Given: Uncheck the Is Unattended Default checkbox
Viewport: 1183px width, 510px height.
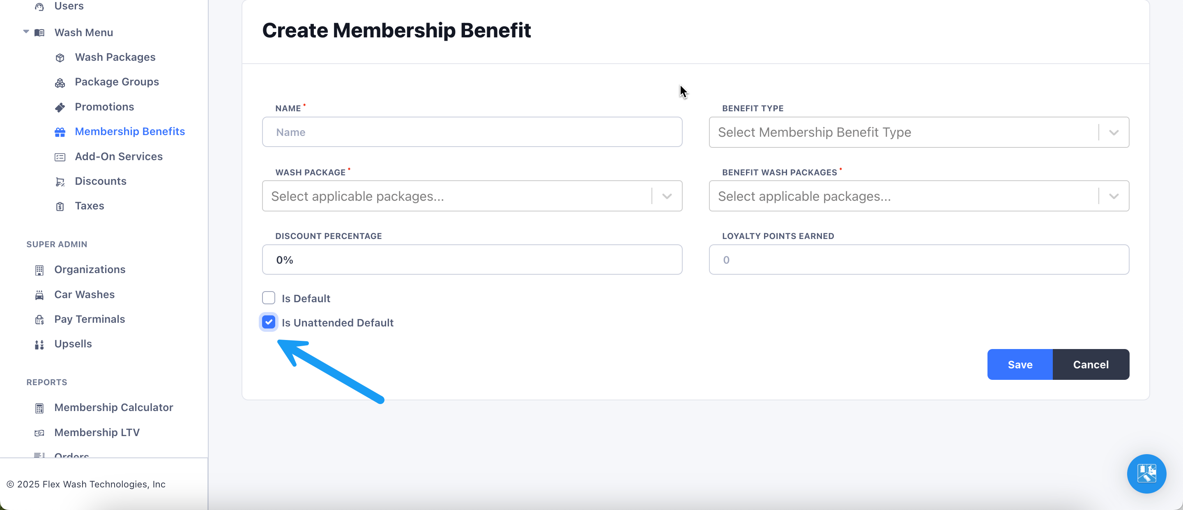Looking at the screenshot, I should [269, 322].
